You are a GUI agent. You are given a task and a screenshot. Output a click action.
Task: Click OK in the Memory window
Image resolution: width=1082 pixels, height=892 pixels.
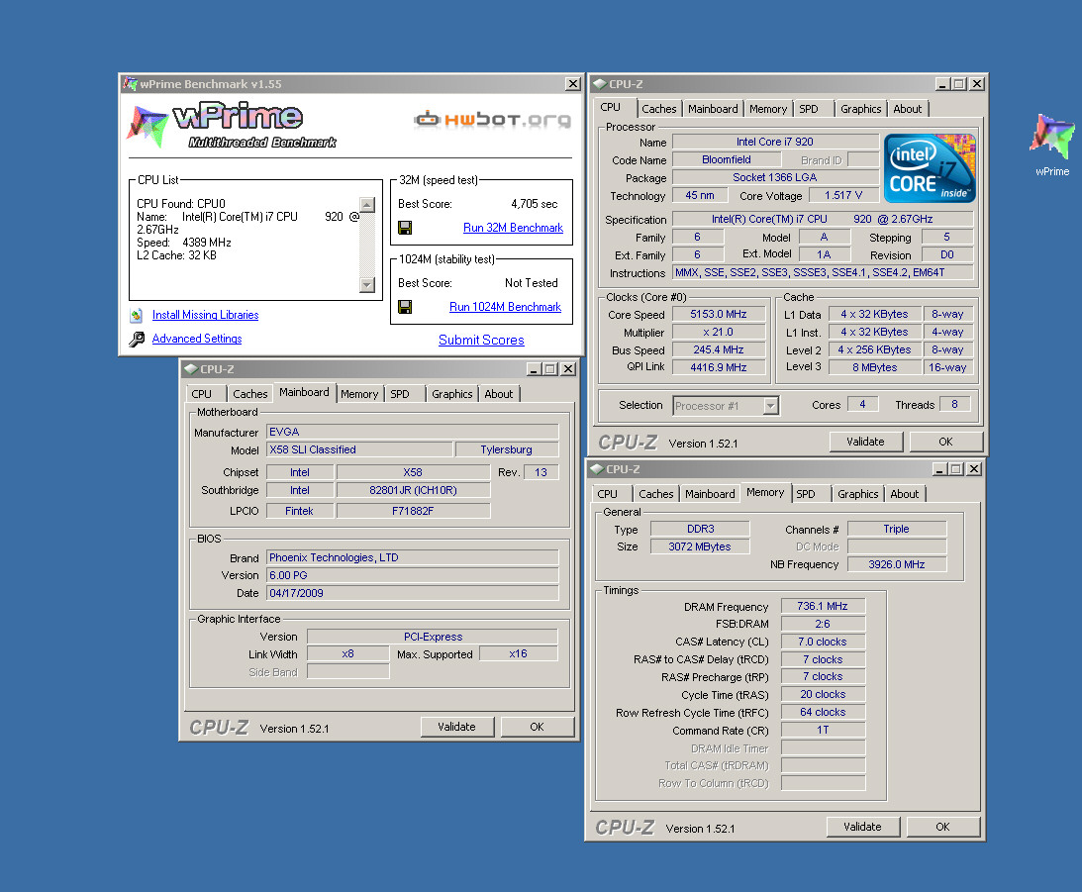point(942,827)
